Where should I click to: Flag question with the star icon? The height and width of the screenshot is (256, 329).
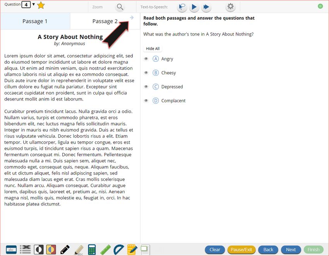41,5
